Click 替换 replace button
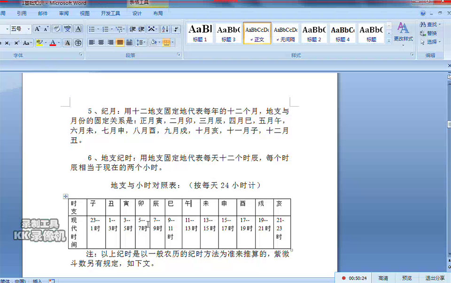The image size is (451, 283). 428,33
